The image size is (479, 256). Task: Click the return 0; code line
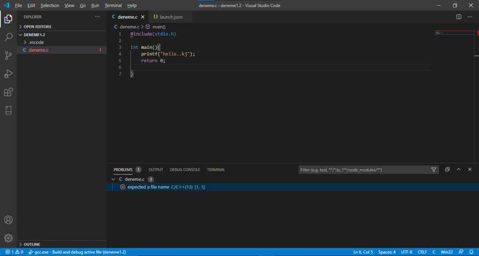pos(153,61)
